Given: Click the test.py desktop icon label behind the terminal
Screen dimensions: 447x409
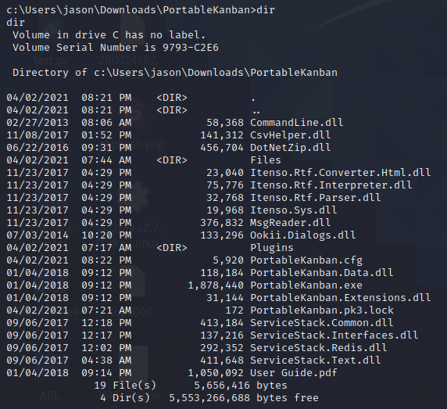Looking at the screenshot, I should tap(51, 60).
